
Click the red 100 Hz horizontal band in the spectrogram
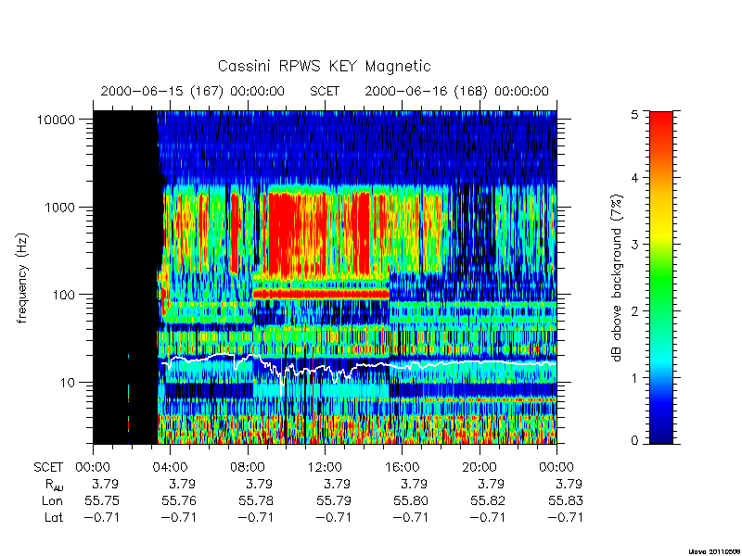[321, 294]
